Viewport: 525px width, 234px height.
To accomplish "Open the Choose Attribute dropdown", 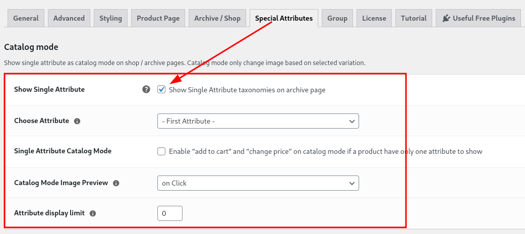I will [258, 121].
